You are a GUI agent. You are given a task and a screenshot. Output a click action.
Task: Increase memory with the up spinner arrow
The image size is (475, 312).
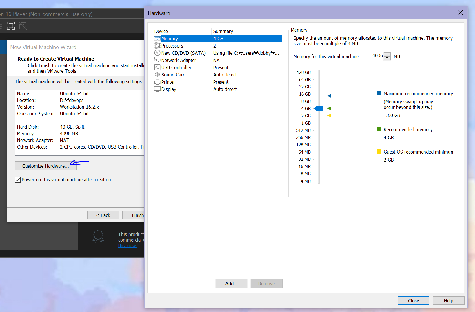tap(387, 54)
